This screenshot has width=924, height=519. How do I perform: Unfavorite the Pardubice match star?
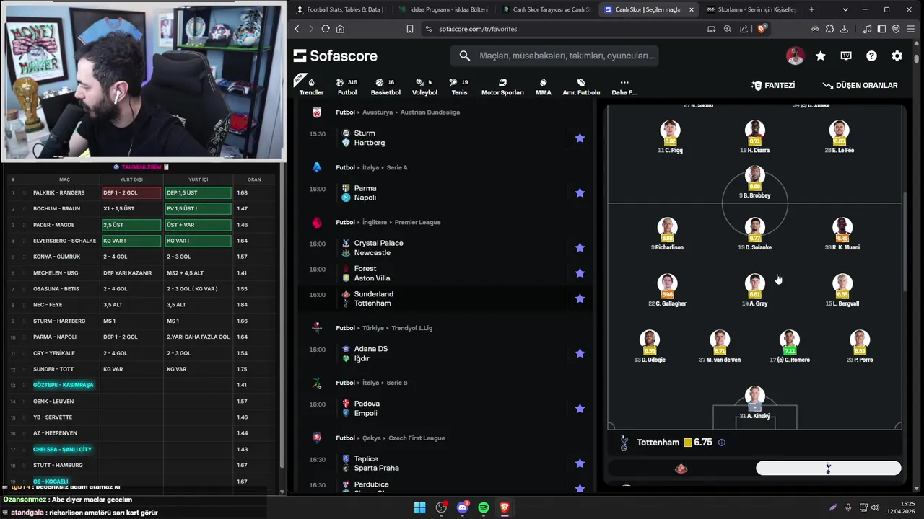580,487
